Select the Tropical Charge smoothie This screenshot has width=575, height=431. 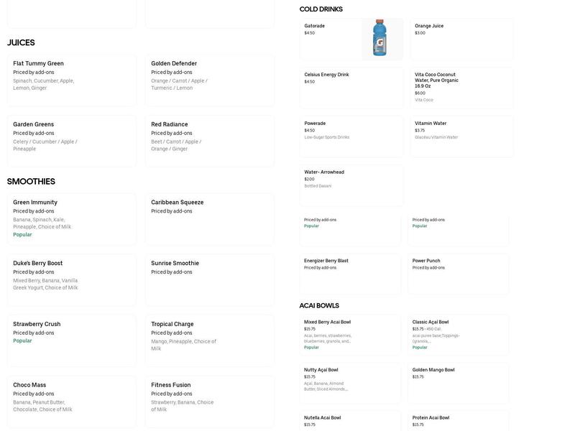209,340
